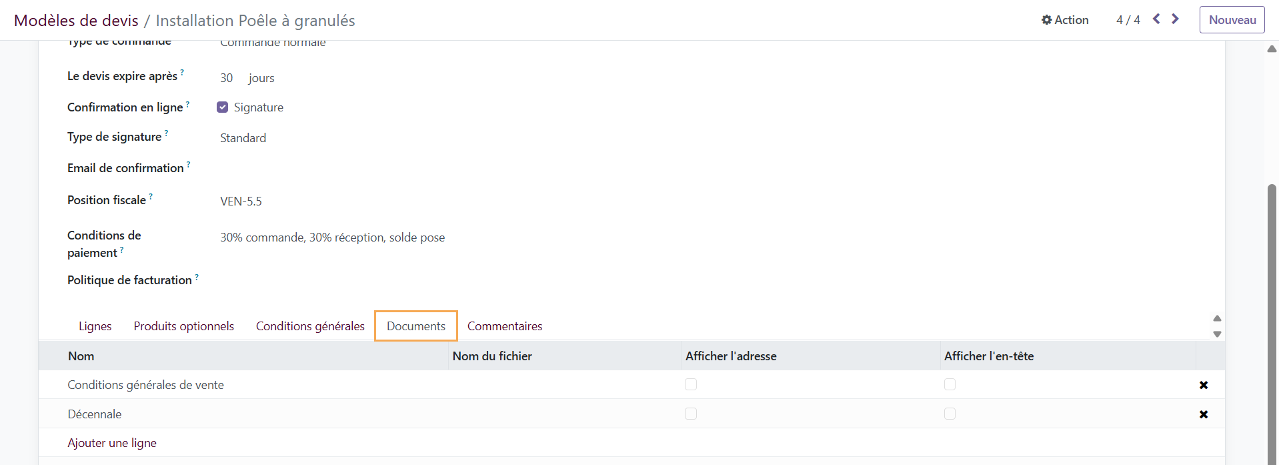Screen dimensions: 1279x465
Task: Click the Nouveau button
Action: [1232, 20]
